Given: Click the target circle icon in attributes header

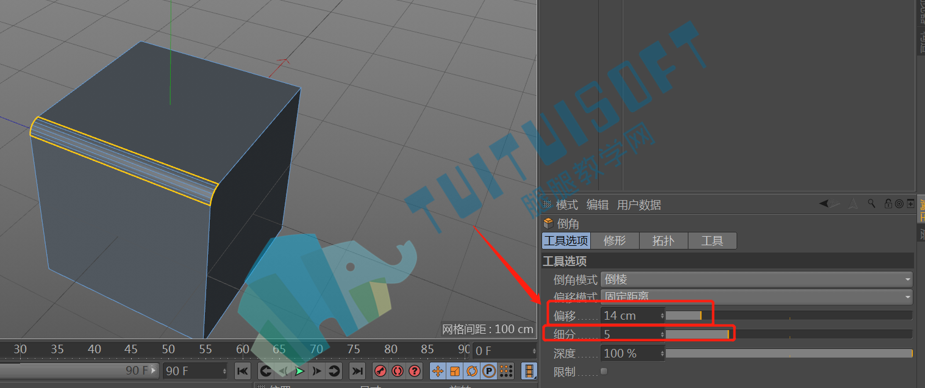Looking at the screenshot, I should [x=899, y=204].
